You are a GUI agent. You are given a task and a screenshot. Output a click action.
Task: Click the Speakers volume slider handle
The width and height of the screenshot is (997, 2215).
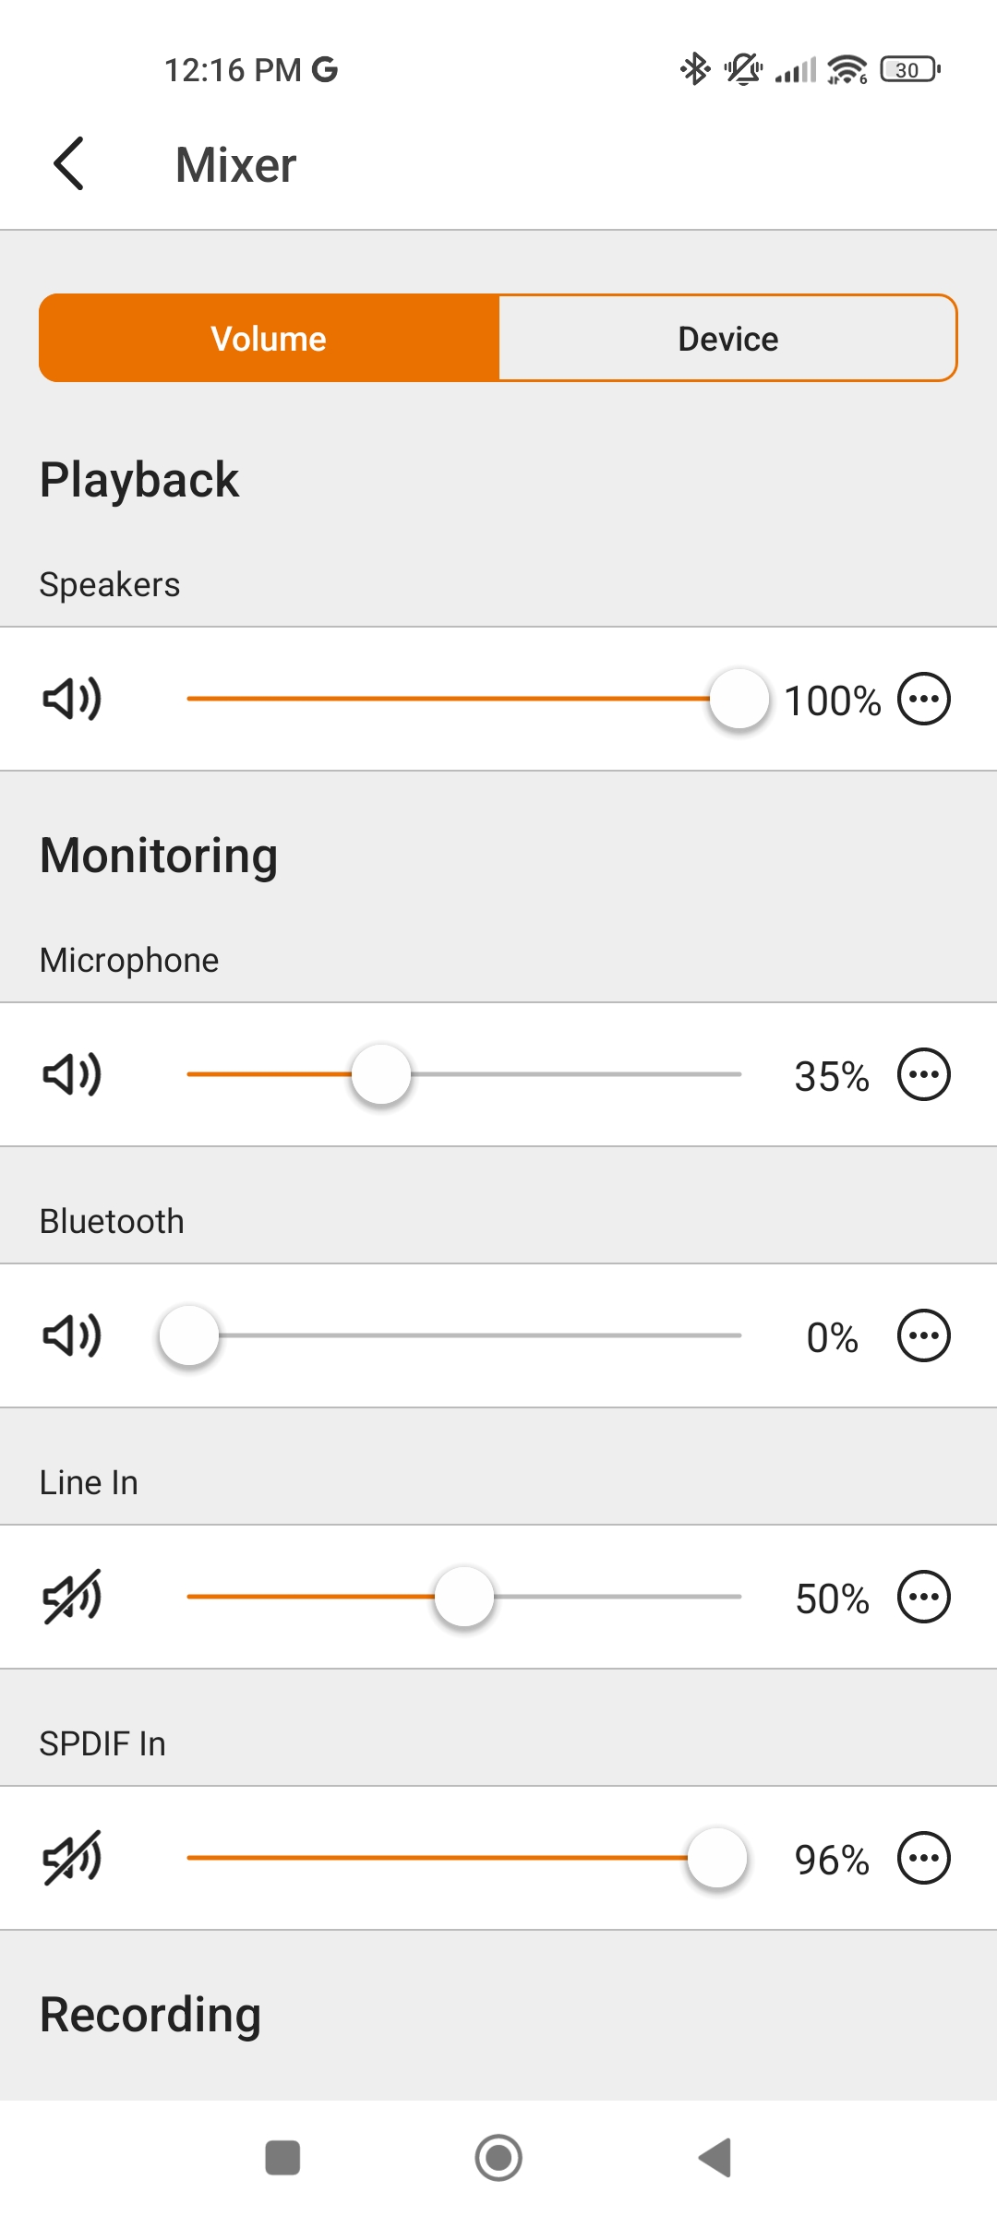click(739, 699)
